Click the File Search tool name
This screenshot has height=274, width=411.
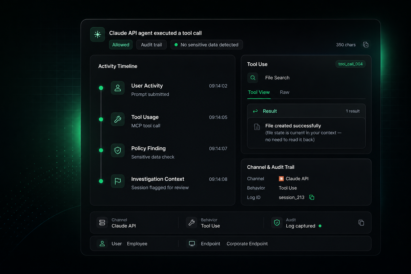click(x=277, y=78)
